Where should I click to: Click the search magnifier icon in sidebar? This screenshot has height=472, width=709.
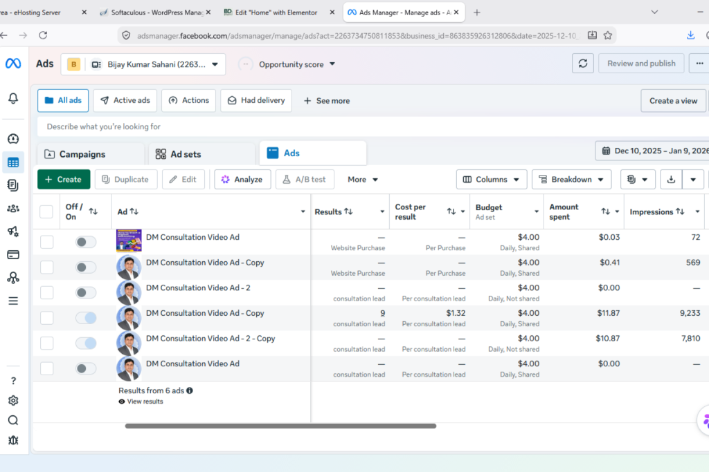[13, 421]
